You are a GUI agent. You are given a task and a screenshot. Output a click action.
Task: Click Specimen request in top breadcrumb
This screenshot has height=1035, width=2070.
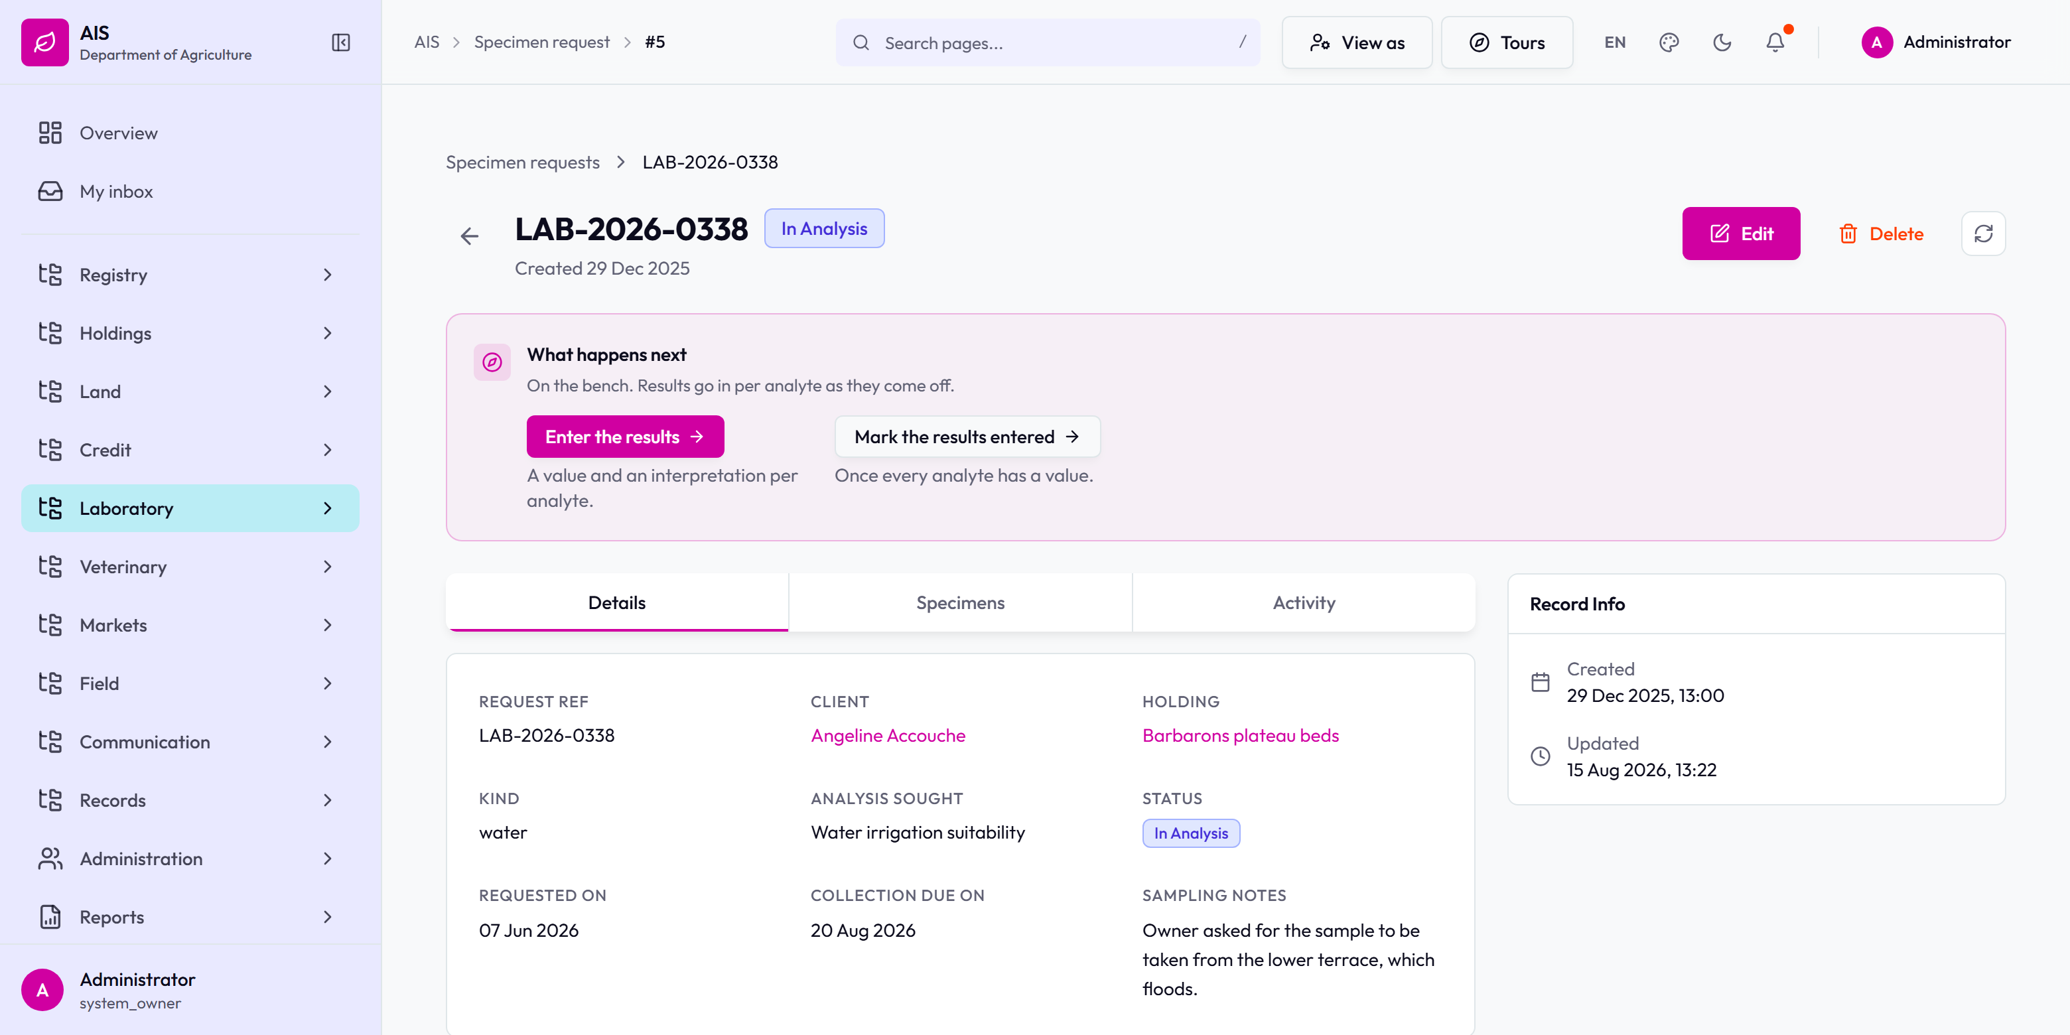541,42
